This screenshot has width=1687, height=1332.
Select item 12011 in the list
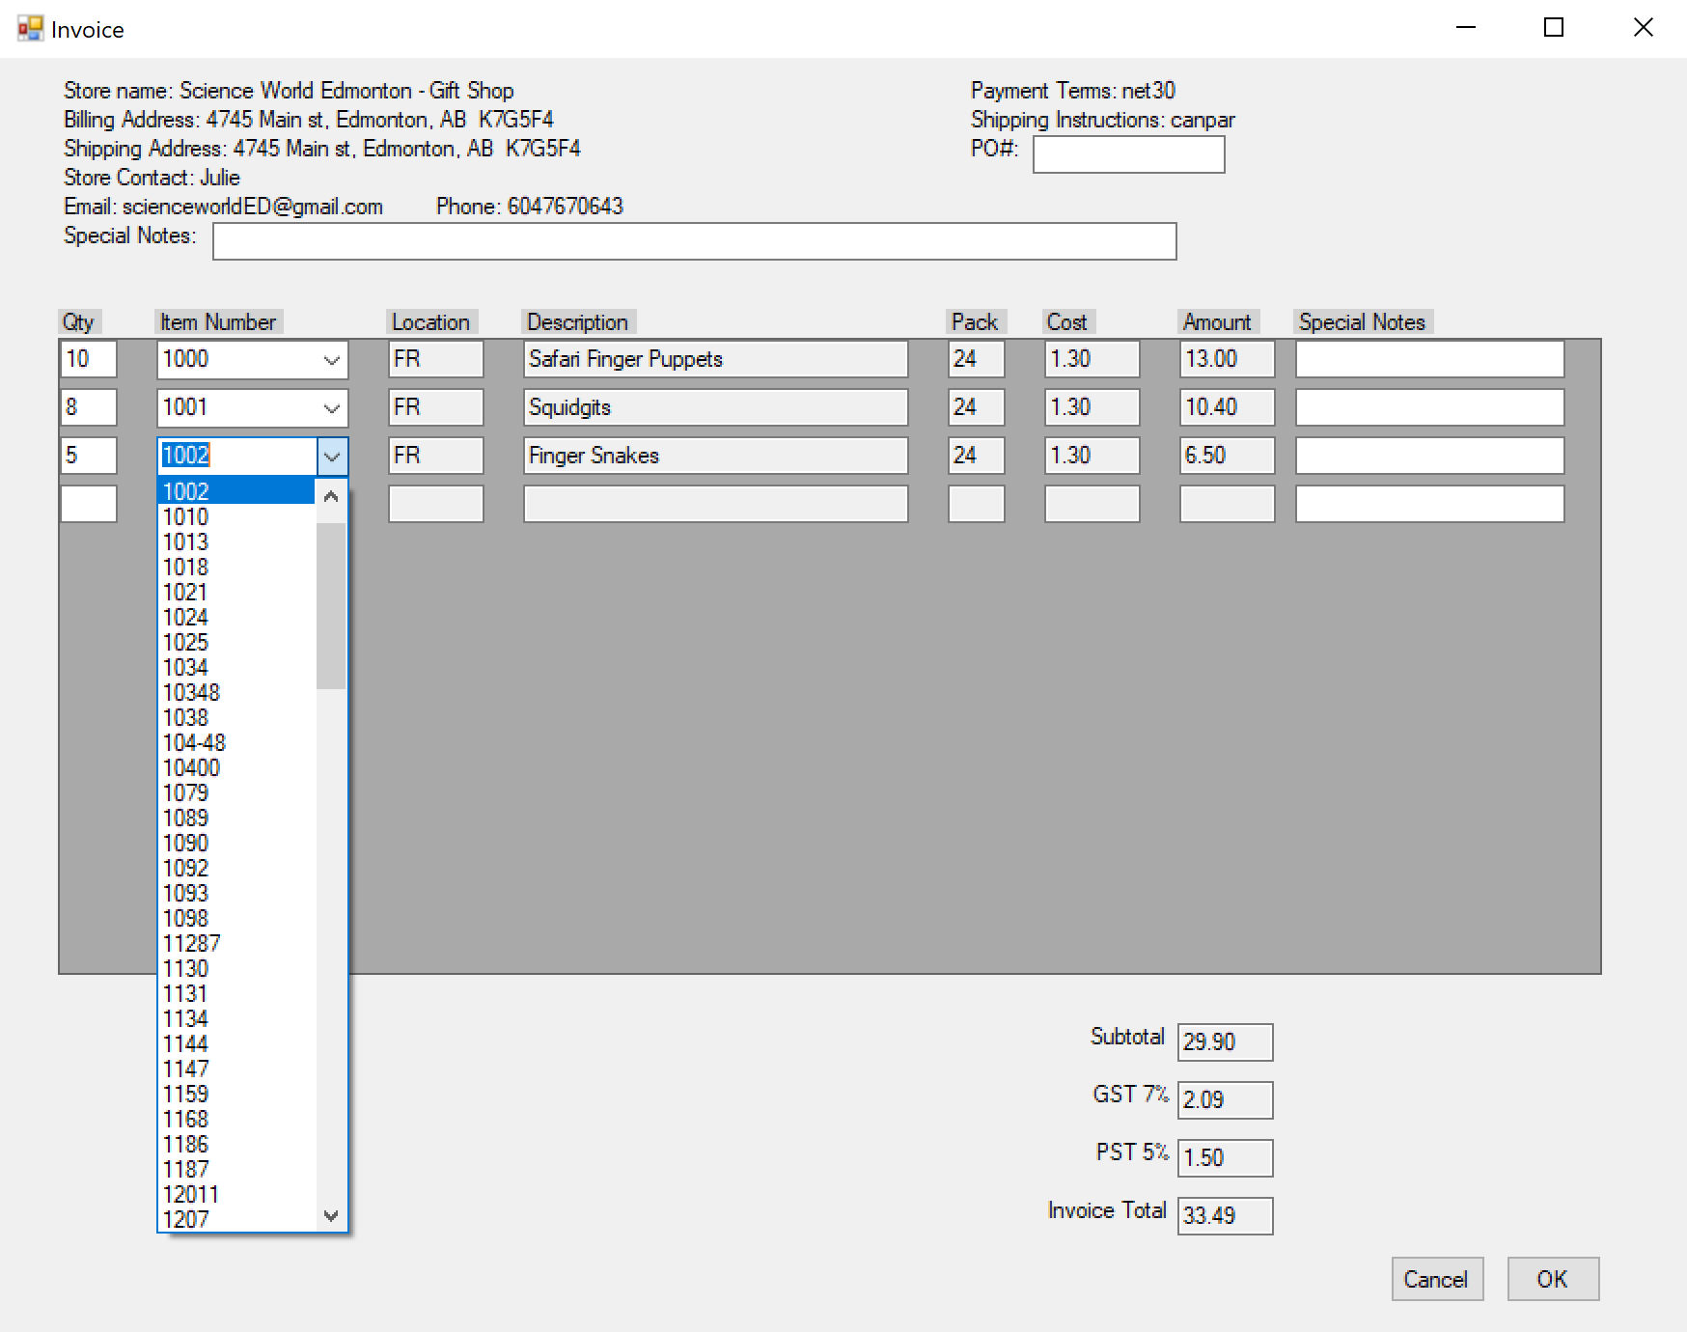click(236, 1194)
